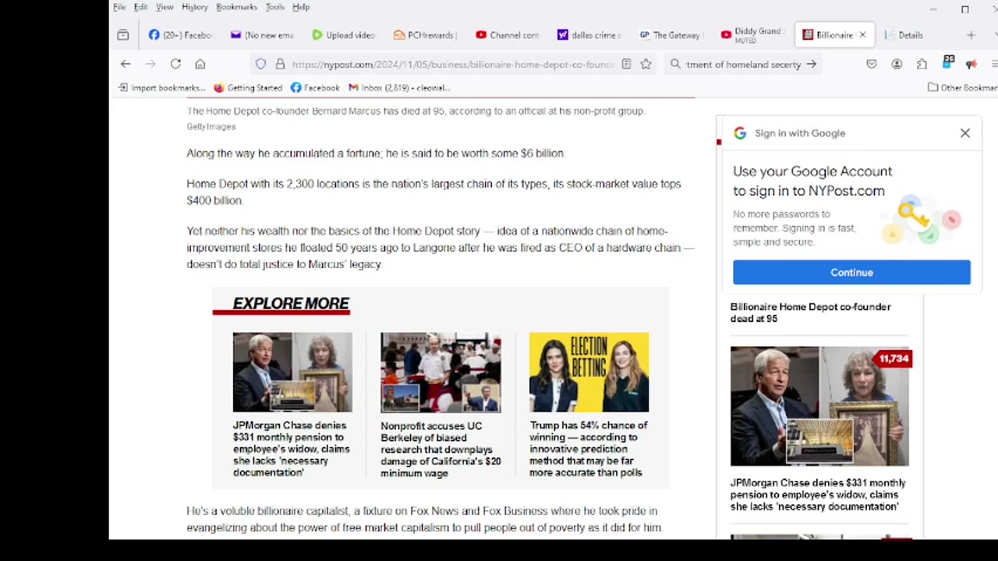This screenshot has height=561, width=998.
Task: Switch to the dallas crime search tab
Action: [589, 35]
